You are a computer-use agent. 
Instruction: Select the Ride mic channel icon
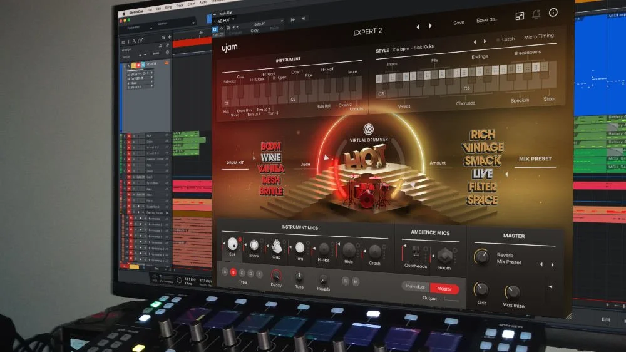(x=349, y=251)
